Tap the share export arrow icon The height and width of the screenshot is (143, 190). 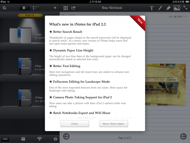[73, 8]
